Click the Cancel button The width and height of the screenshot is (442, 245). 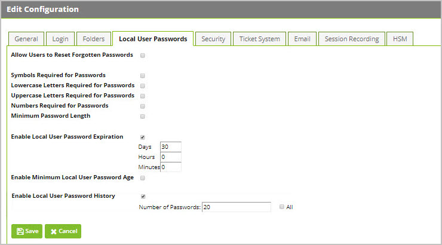63,231
